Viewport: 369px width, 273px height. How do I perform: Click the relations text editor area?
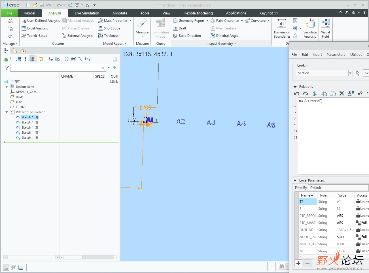(x=333, y=136)
